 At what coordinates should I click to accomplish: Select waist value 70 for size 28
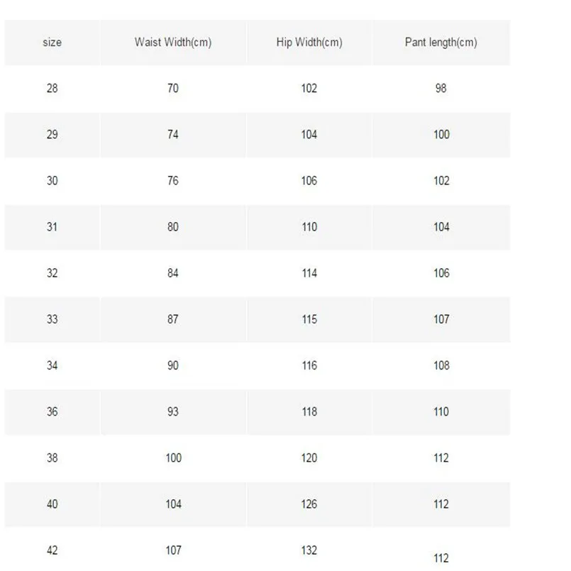coord(173,88)
